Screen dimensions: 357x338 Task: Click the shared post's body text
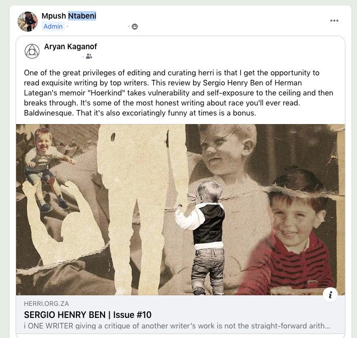(178, 93)
